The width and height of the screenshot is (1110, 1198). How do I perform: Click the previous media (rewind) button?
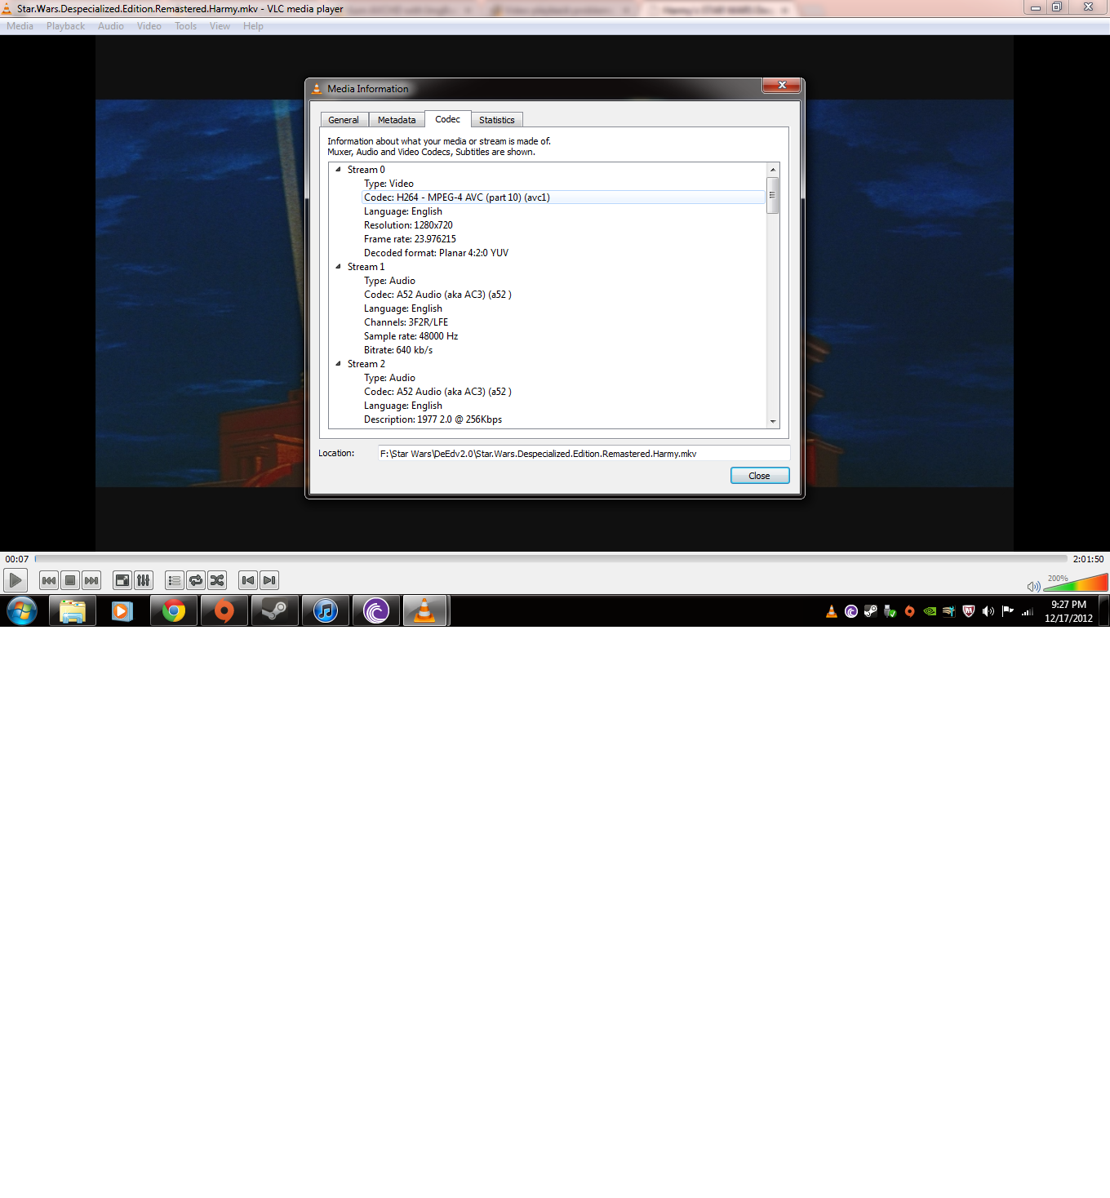click(x=49, y=580)
